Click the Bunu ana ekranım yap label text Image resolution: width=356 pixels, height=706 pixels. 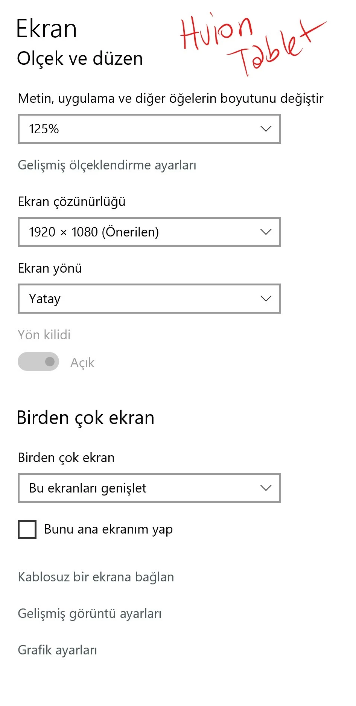tap(108, 529)
